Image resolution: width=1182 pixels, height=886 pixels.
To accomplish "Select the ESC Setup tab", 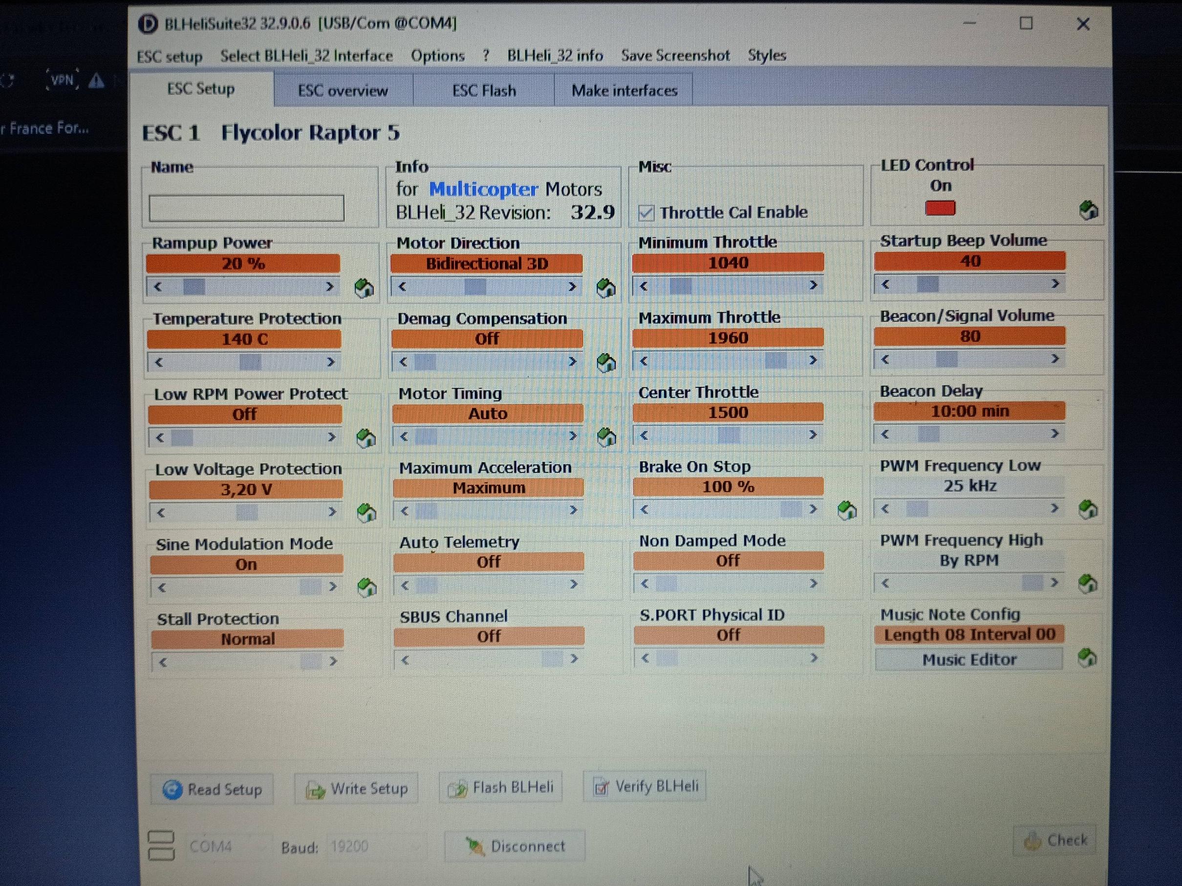I will pyautogui.click(x=201, y=89).
